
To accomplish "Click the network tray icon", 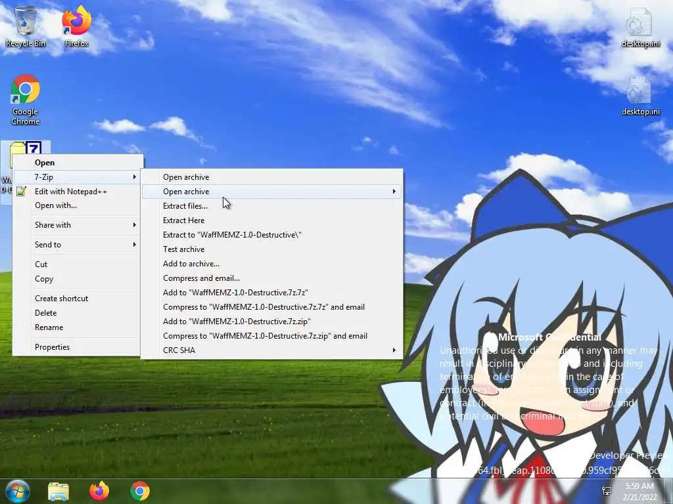I will click(607, 491).
